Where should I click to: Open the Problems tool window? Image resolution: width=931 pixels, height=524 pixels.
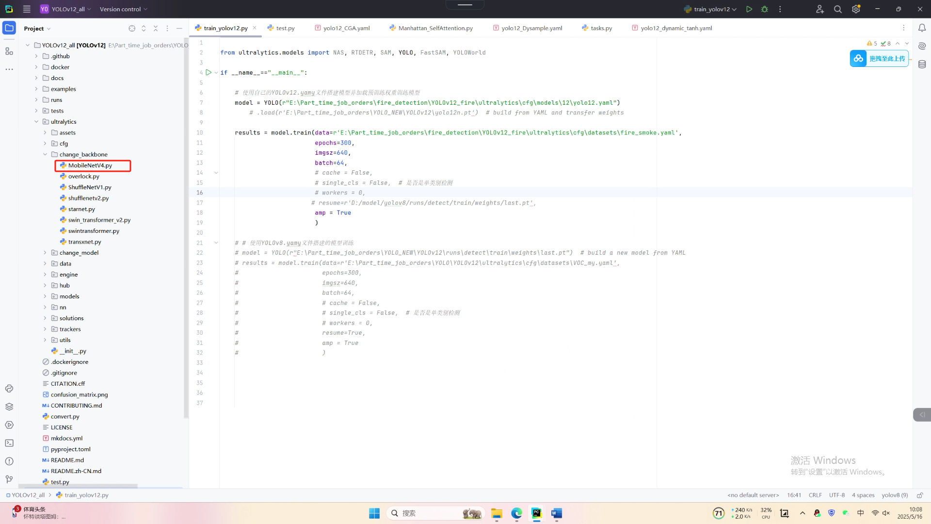(x=9, y=461)
